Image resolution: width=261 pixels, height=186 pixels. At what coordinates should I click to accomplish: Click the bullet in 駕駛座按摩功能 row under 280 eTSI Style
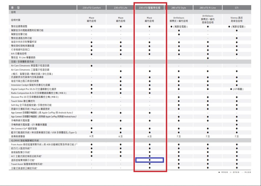(x=179, y=34)
